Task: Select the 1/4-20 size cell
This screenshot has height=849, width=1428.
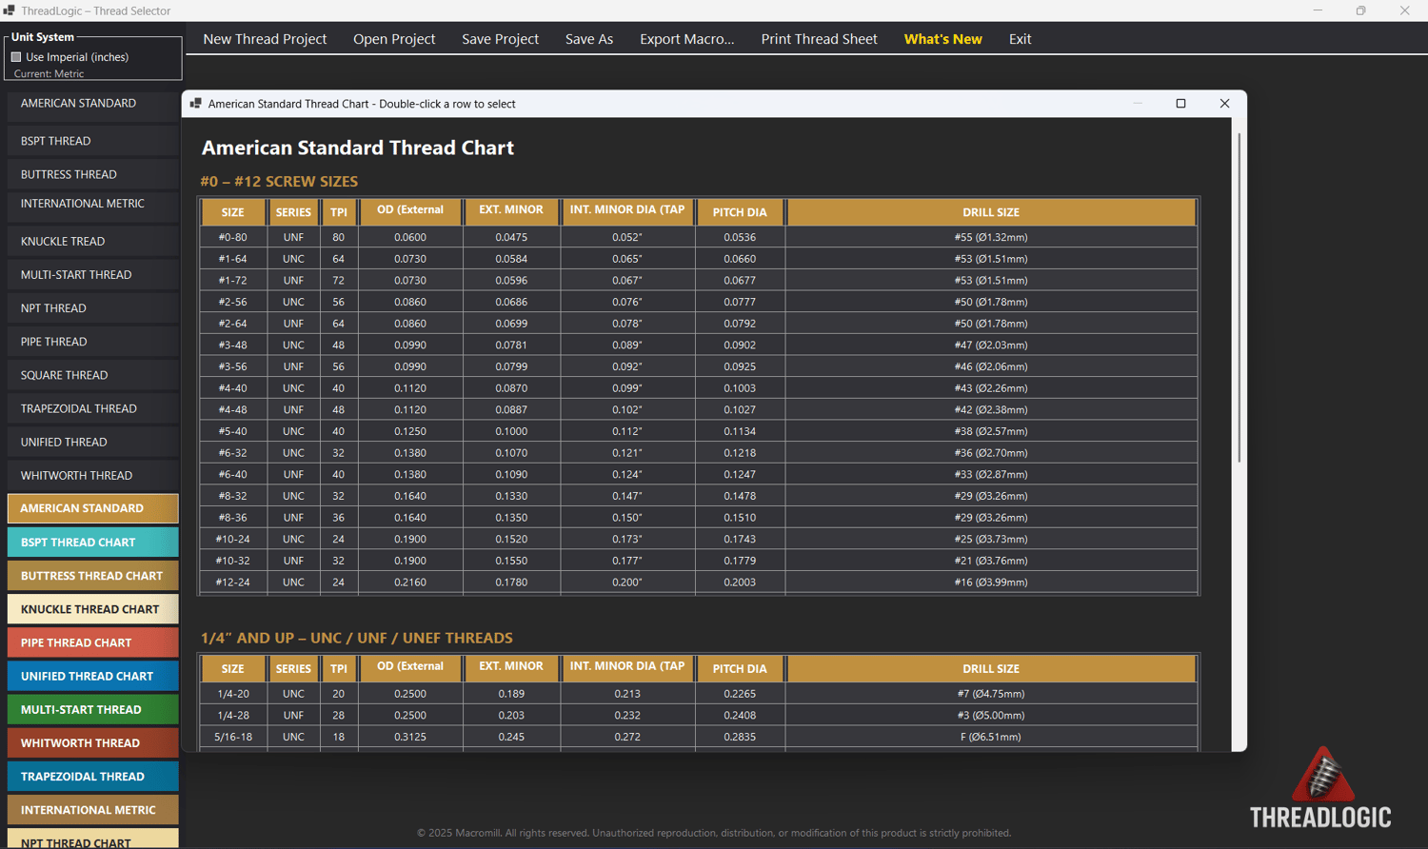Action: point(233,694)
